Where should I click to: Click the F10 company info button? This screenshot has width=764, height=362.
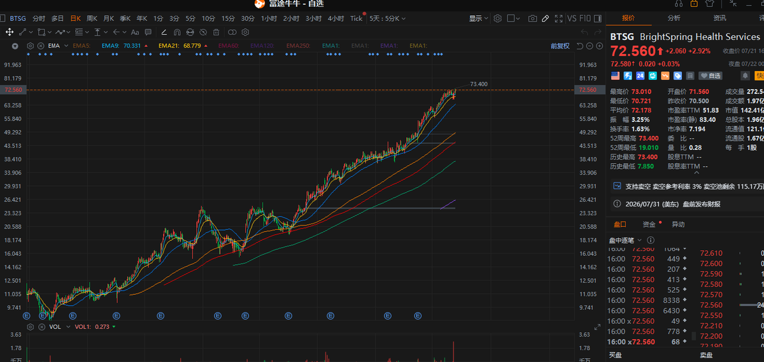585,18
